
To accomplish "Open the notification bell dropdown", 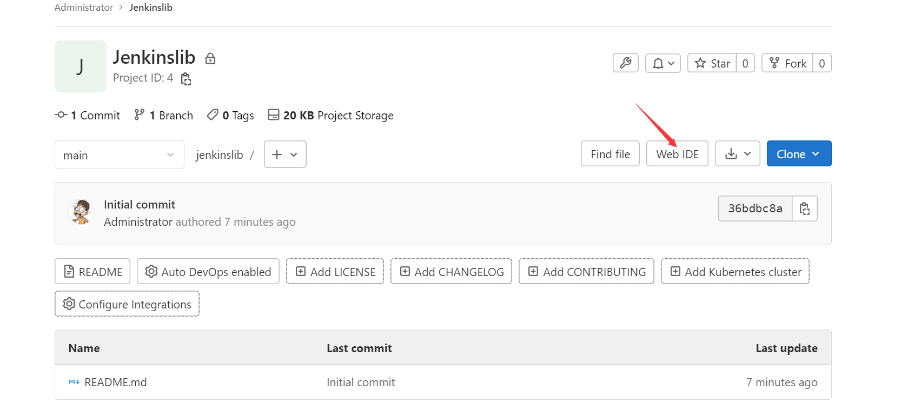I will point(663,63).
